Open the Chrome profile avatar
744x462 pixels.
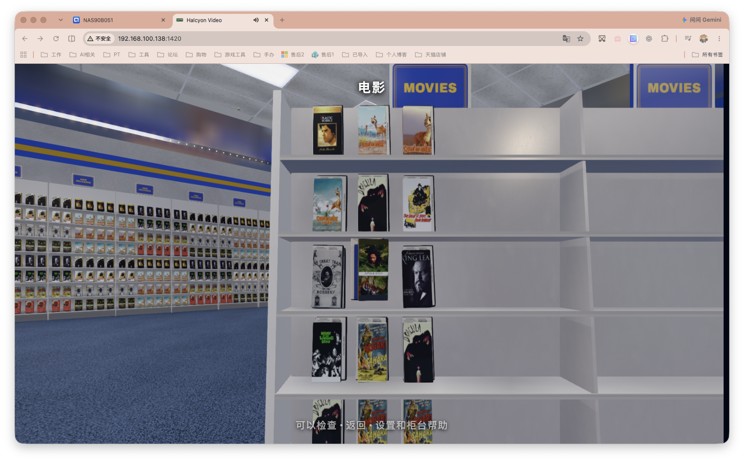click(704, 39)
